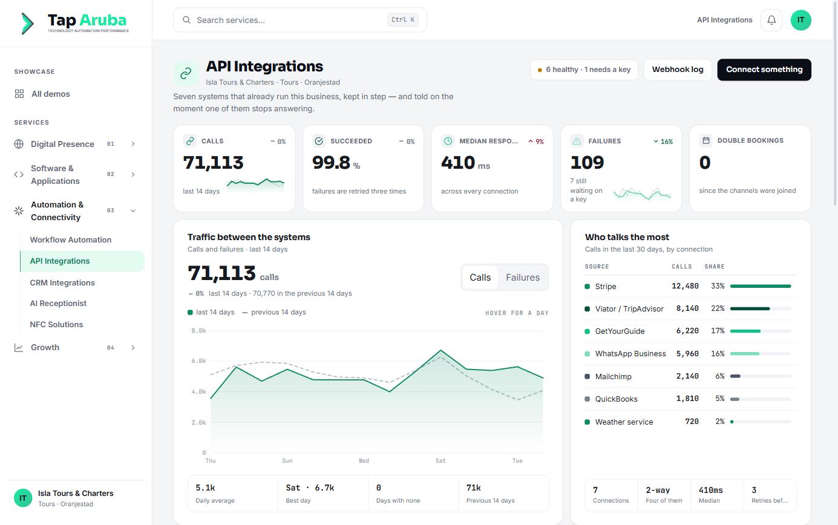Click the All demos grid icon

(x=19, y=94)
